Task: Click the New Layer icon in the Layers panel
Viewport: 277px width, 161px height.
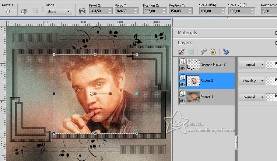Action: [x=182, y=52]
